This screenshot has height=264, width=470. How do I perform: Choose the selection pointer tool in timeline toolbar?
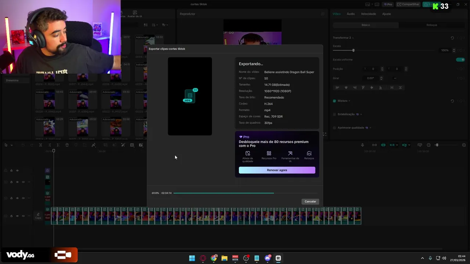[x=6, y=145]
